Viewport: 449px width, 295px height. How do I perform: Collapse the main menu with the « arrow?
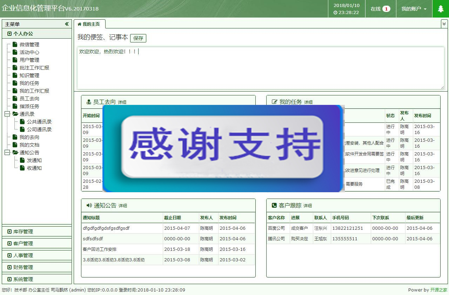tap(67, 24)
